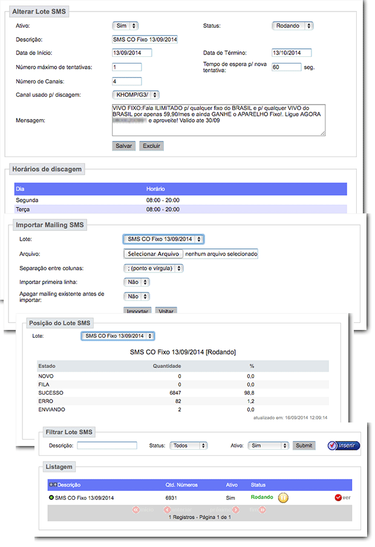The image size is (375, 547).
Task: Click the Selecionar Arquivo button
Action: [x=153, y=254]
